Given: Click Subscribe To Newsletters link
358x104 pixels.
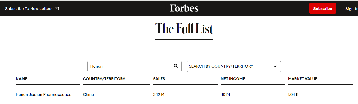Looking at the screenshot, I should (x=29, y=8).
